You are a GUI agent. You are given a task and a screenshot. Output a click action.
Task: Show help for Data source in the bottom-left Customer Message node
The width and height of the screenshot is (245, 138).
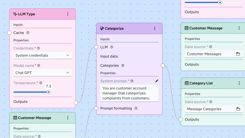(39, 136)
